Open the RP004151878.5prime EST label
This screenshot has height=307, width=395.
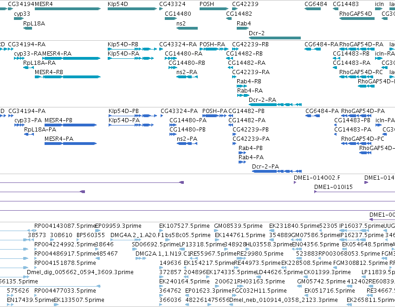65,263
